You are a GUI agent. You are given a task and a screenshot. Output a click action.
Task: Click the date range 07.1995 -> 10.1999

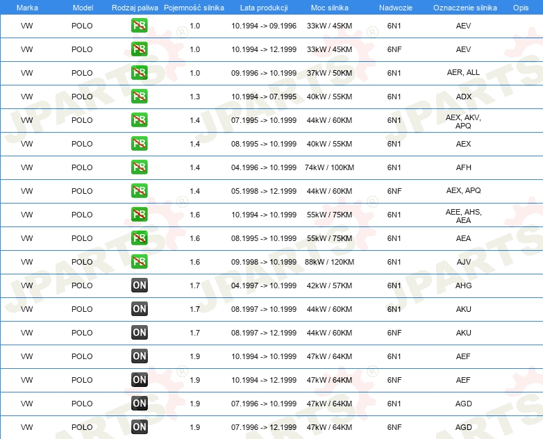[x=264, y=120]
